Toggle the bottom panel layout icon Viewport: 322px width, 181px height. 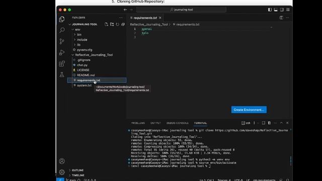pos(276,10)
